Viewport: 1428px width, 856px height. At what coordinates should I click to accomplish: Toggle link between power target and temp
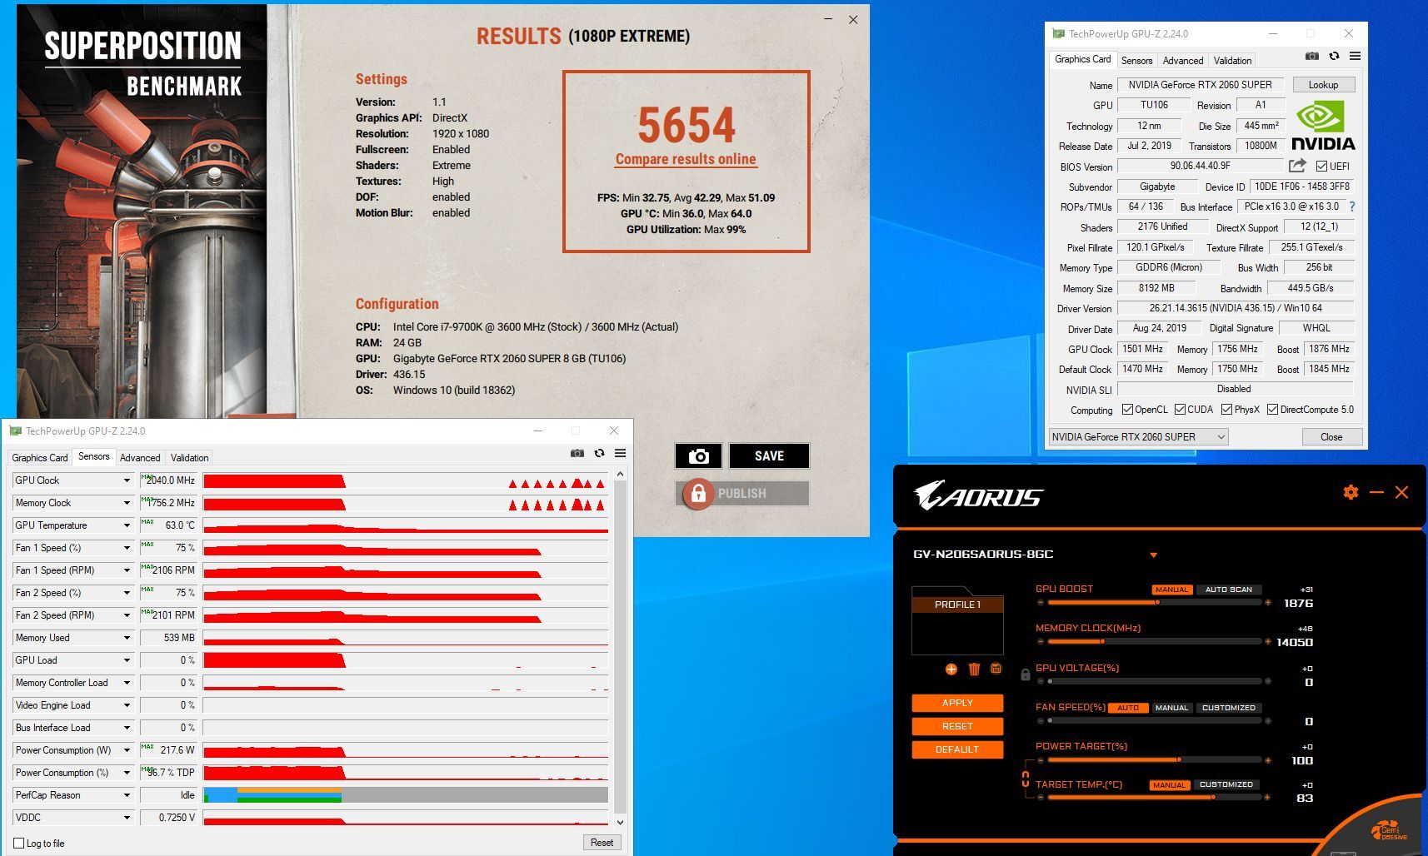tap(1026, 779)
